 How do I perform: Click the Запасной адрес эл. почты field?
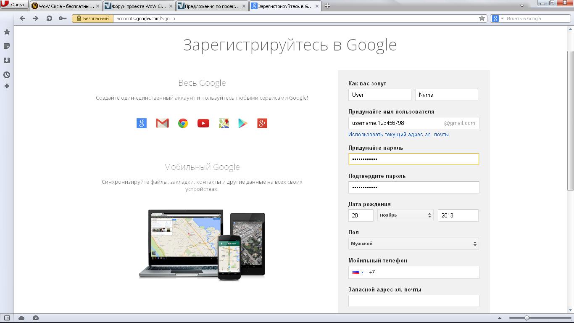coord(413,301)
